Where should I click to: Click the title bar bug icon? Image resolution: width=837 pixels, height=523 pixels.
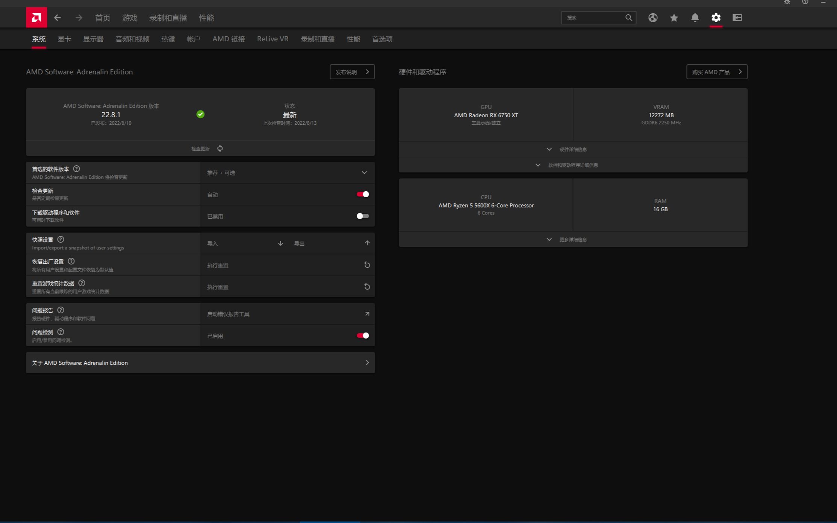pyautogui.click(x=787, y=2)
